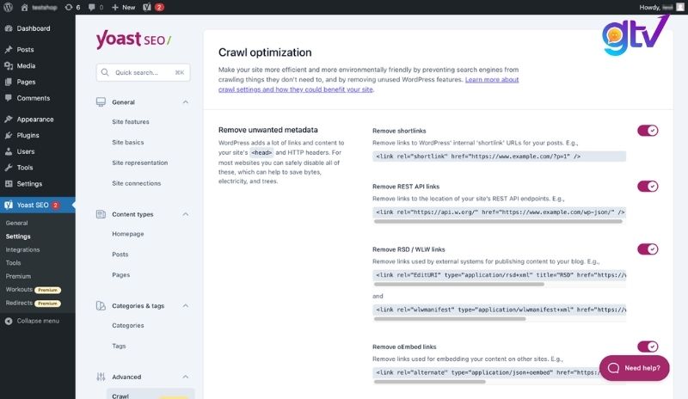688x399 pixels.
Task: Open Posts under Content types
Action: tap(120, 255)
